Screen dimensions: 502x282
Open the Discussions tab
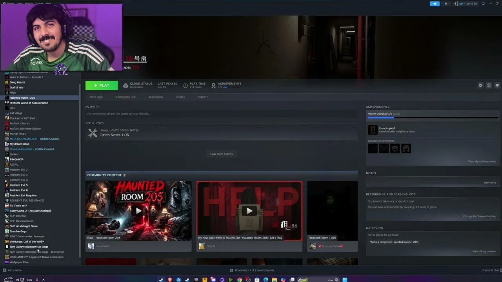(x=156, y=97)
